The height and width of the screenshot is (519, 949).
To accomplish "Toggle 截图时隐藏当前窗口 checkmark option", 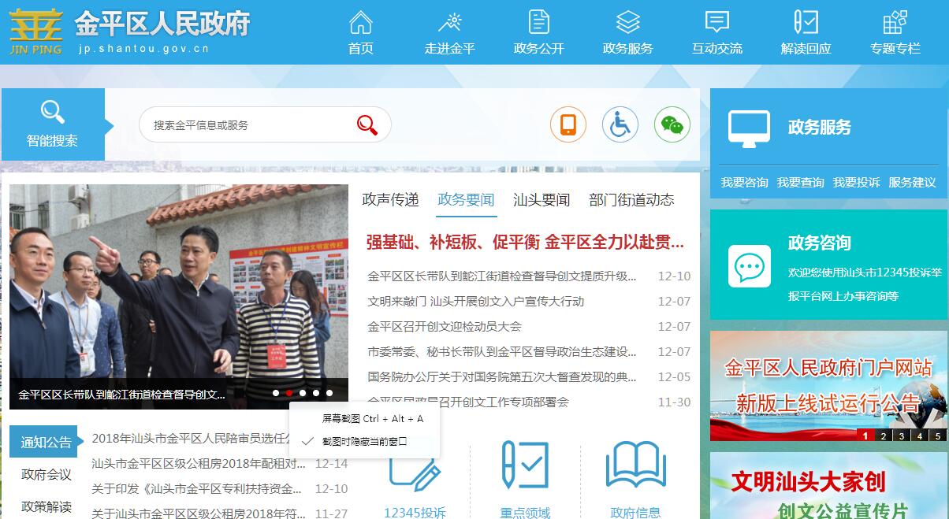I will point(363,442).
